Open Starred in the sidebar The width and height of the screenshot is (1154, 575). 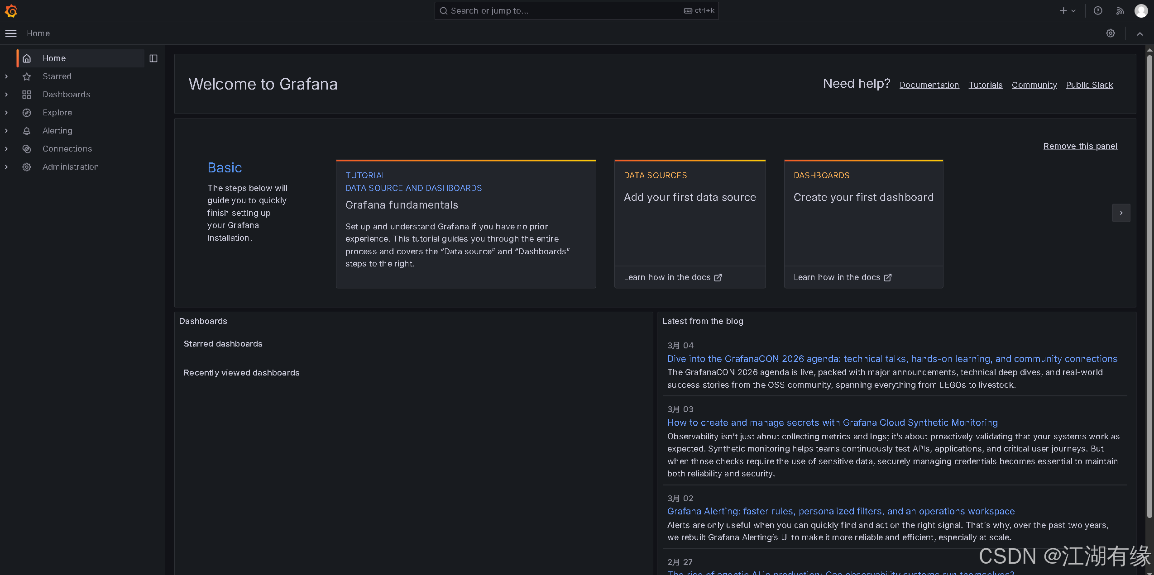[57, 76]
